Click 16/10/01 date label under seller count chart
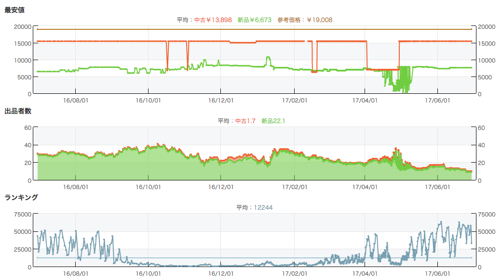 coord(148,187)
